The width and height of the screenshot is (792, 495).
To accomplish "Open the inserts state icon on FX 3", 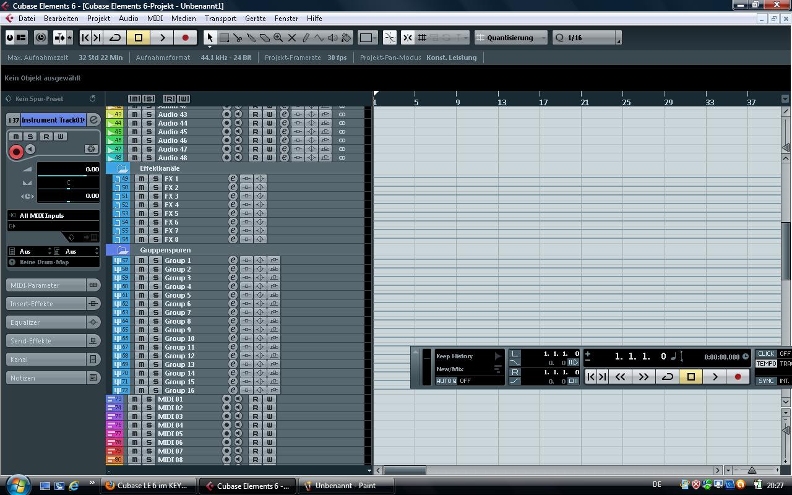I will [x=246, y=196].
